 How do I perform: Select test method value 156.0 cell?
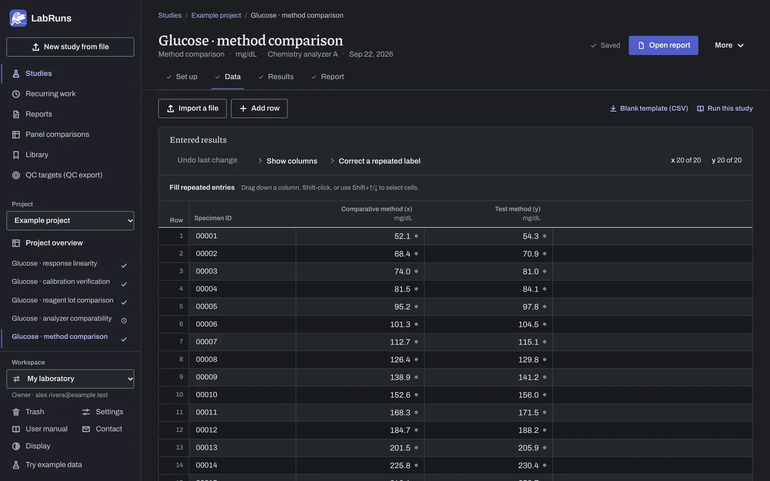tap(488, 395)
